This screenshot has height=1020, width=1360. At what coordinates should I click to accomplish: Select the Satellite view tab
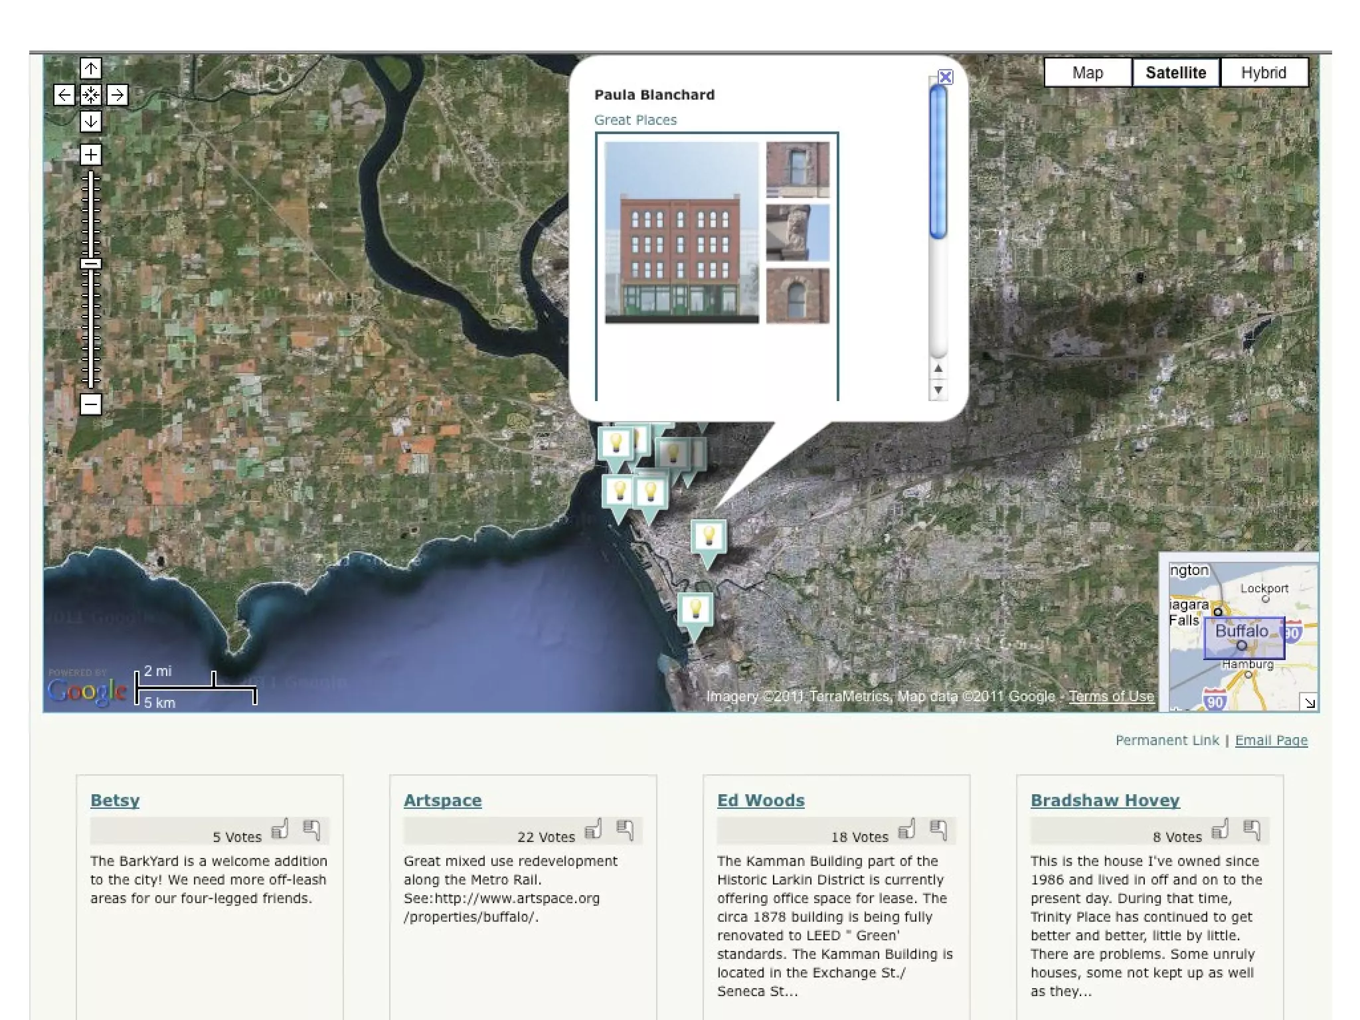pos(1175,72)
